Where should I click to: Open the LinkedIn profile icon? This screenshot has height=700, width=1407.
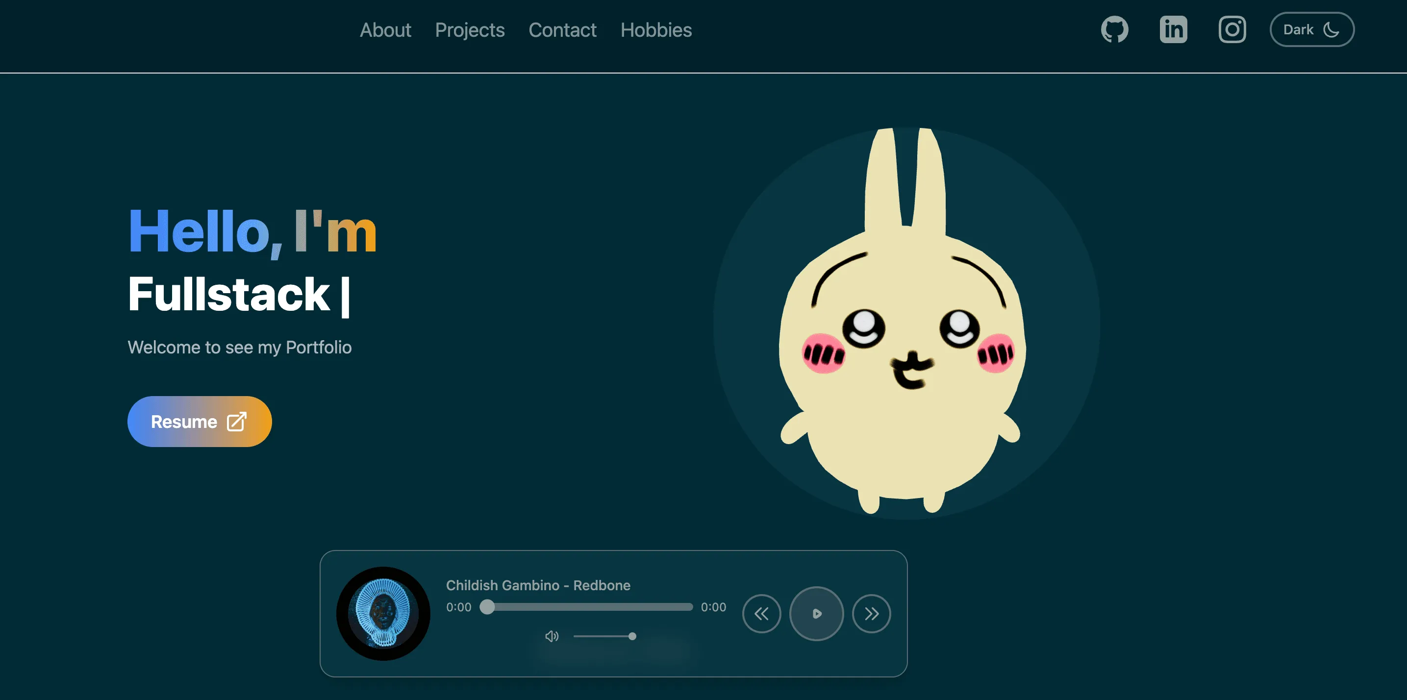pyautogui.click(x=1174, y=29)
